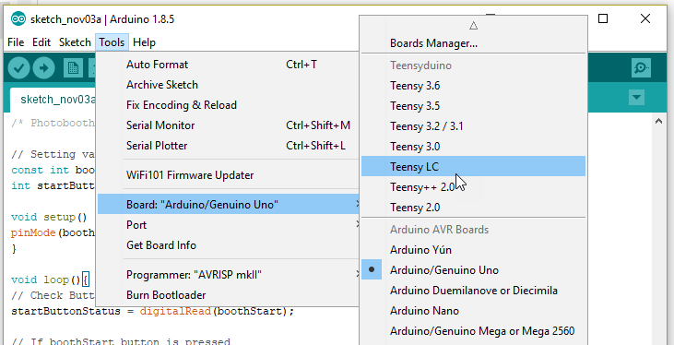Click the void loop() line in editor

tap(51, 280)
